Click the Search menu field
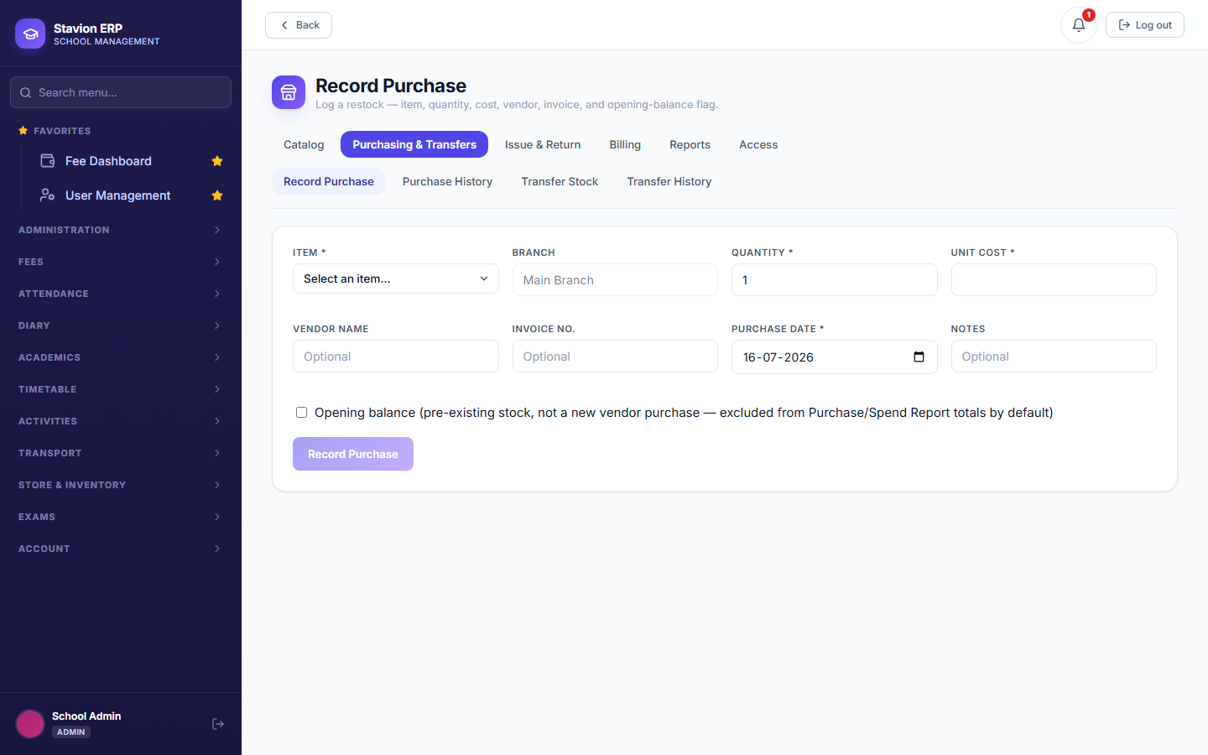Image resolution: width=1208 pixels, height=755 pixels. (121, 92)
